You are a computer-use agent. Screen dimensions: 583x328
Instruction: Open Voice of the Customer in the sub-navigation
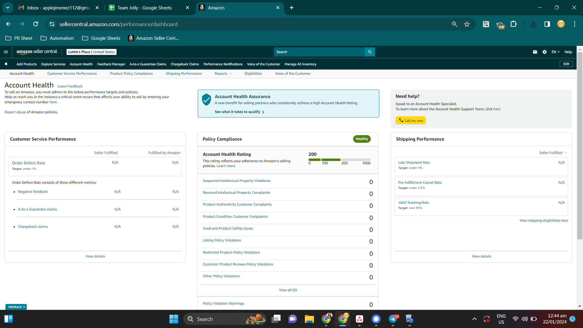tap(293, 73)
